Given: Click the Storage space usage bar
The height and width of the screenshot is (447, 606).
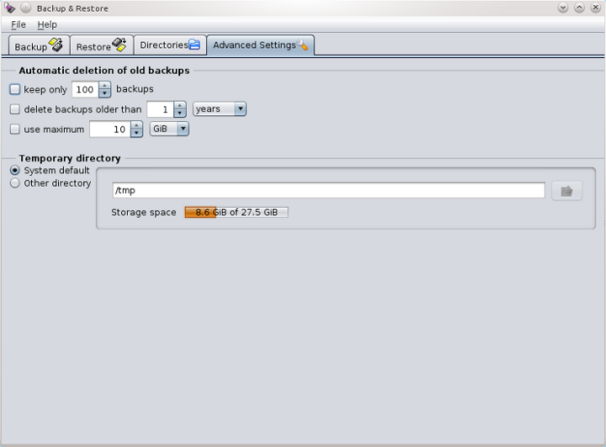Looking at the screenshot, I should [237, 212].
